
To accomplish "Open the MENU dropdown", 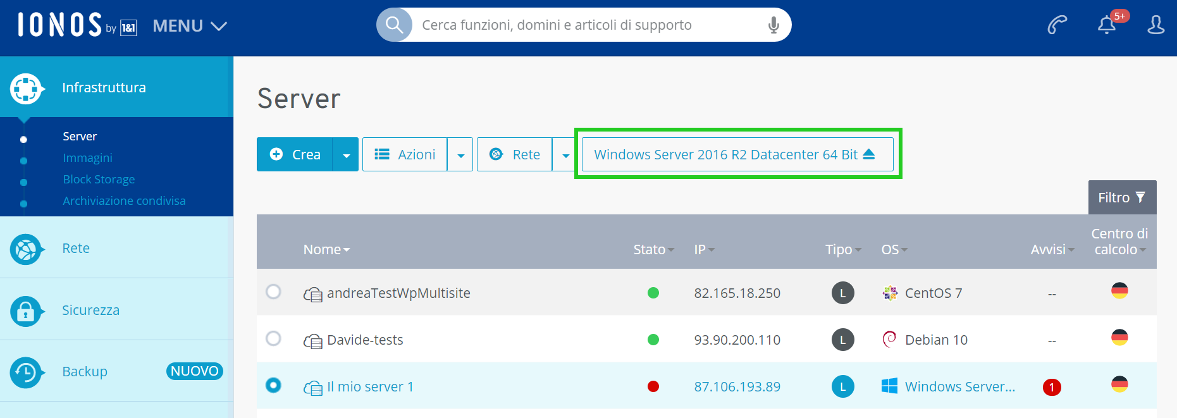I will [190, 26].
